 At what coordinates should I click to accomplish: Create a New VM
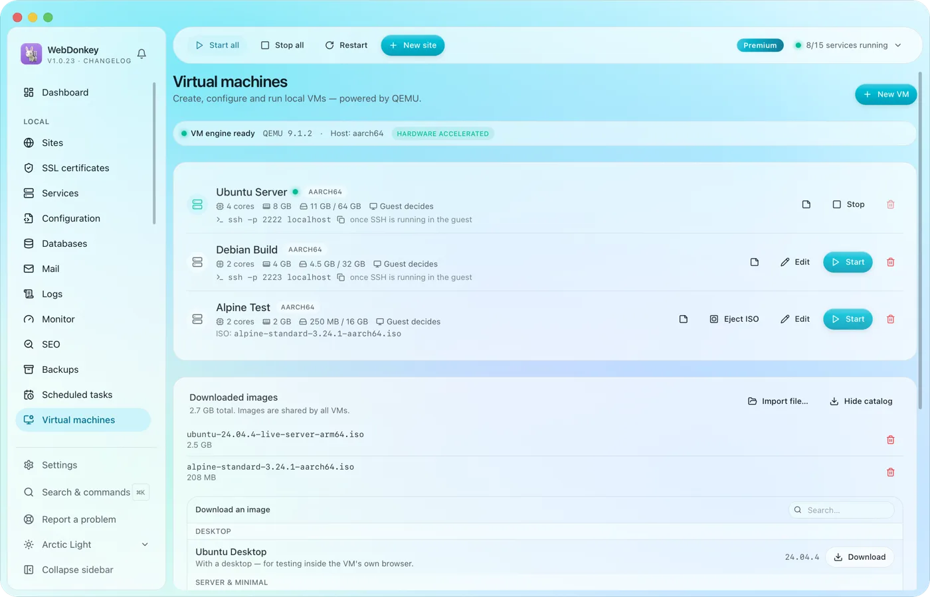coord(886,94)
